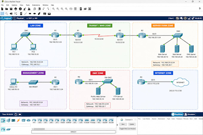The width and height of the screenshot is (203, 135).
Task: Open the Tools menu
Action: 28,5
